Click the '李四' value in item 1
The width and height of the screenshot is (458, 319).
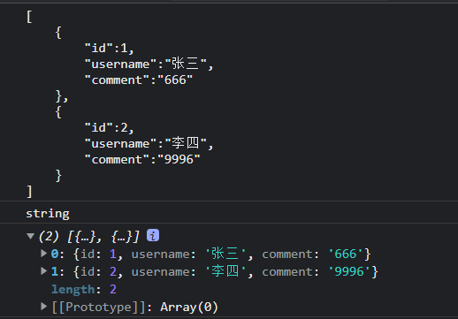pos(225,271)
